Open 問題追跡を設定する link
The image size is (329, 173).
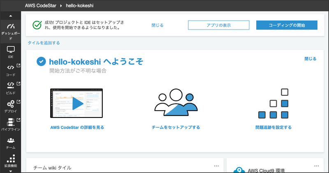pos(273,127)
